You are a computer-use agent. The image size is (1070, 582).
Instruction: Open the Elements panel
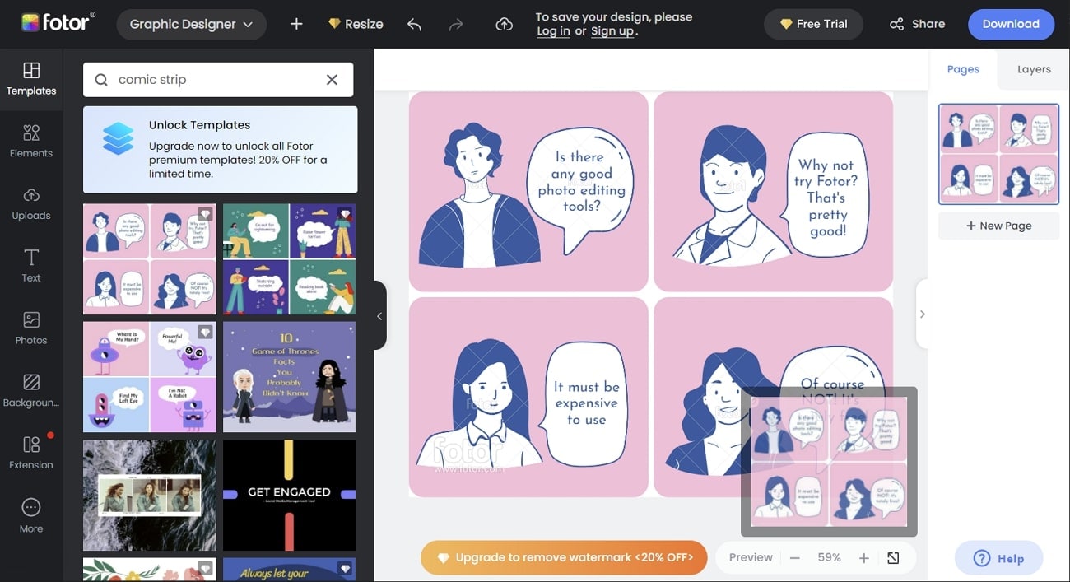coord(30,142)
